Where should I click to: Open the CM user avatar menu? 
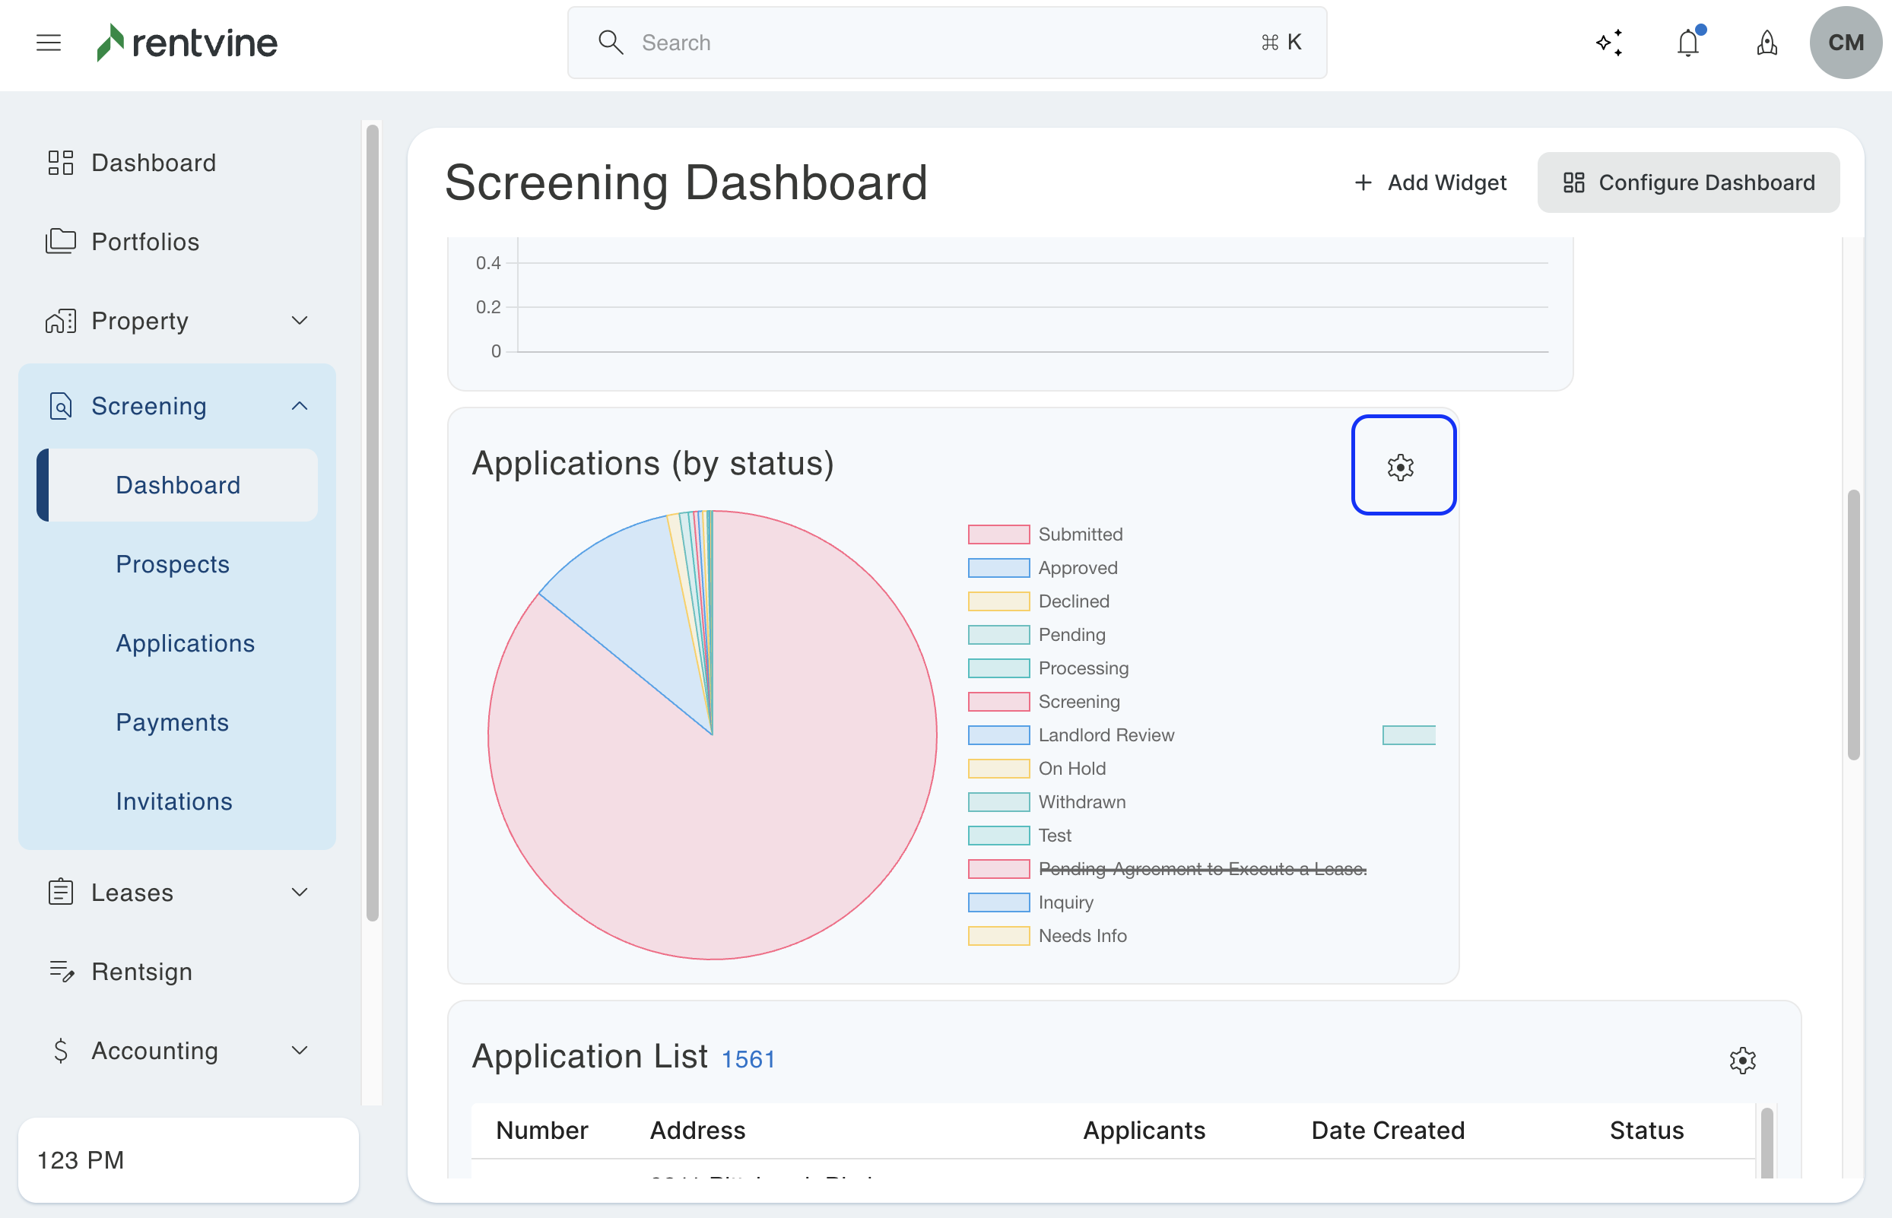pyautogui.click(x=1845, y=43)
